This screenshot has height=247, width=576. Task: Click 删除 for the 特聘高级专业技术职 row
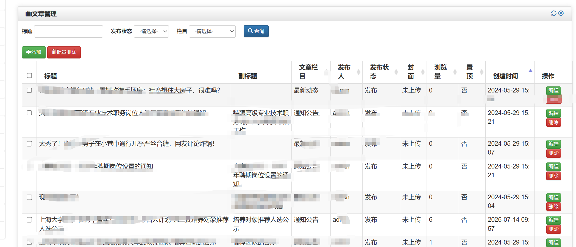pyautogui.click(x=553, y=122)
